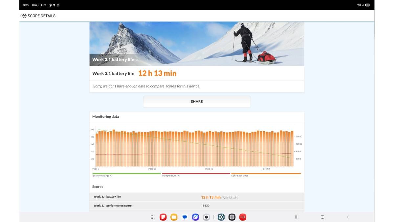Open the PCMark snowflake app in taskbar
394x222 pixels.
221,217
